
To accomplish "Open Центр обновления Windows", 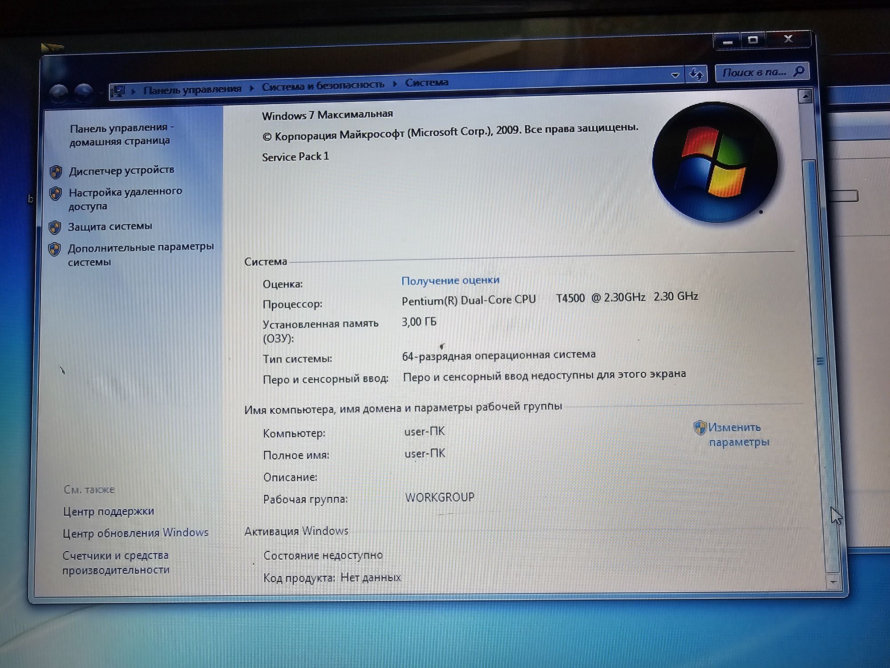I will pyautogui.click(x=135, y=533).
